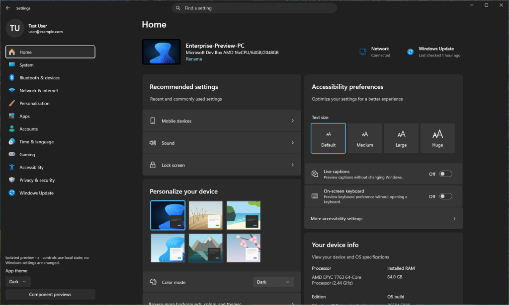Viewport: 509px width, 305px height.
Task: Click the 64.0 GB RAM value
Action: [395, 277]
